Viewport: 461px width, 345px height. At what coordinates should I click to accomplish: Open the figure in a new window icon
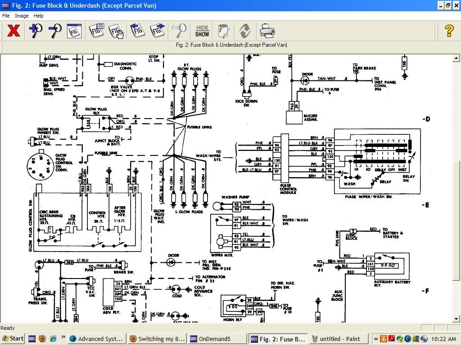(96, 31)
